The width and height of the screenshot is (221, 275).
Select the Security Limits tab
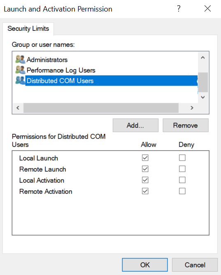[28, 28]
